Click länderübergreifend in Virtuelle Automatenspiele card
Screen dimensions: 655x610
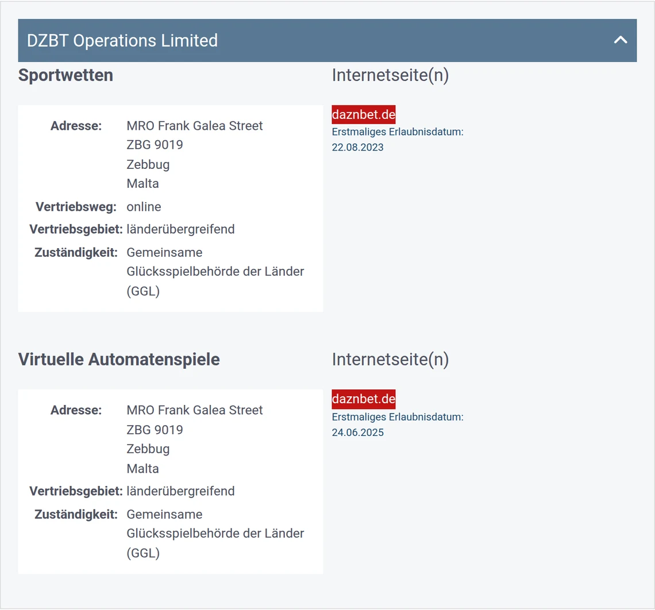[x=180, y=491]
